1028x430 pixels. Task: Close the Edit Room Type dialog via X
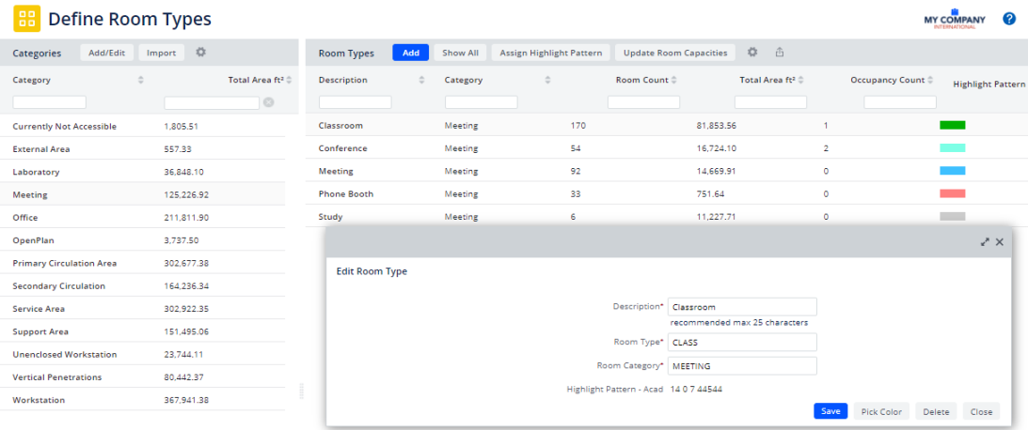coord(1000,241)
